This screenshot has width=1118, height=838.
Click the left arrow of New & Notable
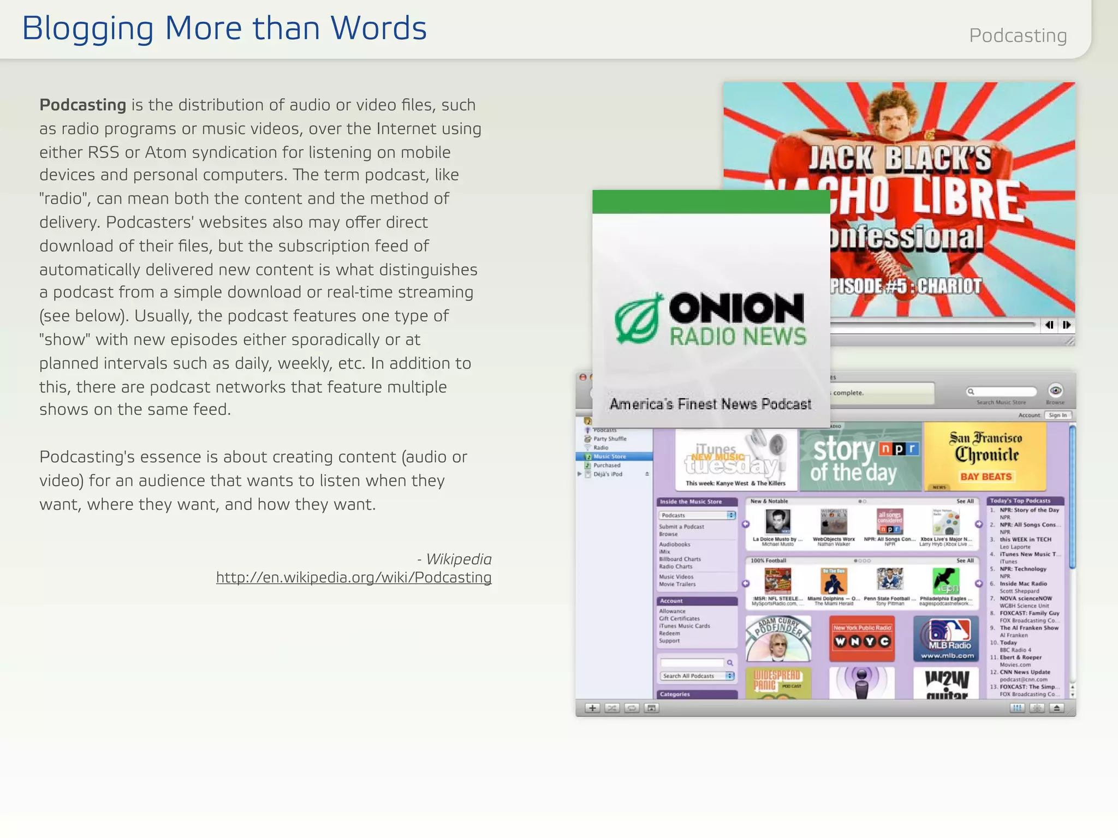click(x=746, y=524)
